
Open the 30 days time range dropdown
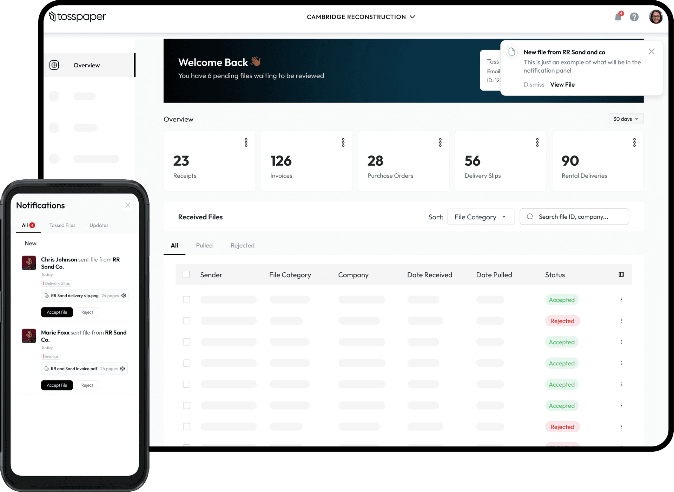pos(626,119)
